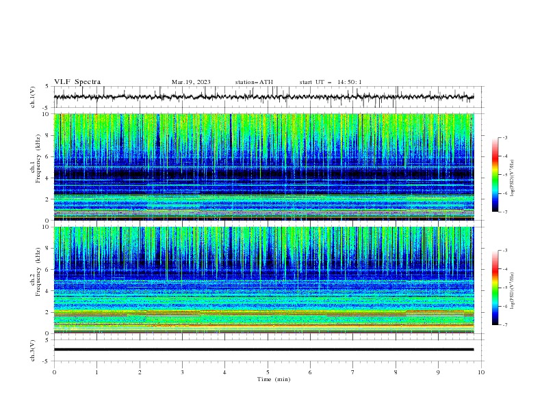Select the "start UT = 14:50:1" header text
The height and width of the screenshot is (418, 542).
[331, 82]
